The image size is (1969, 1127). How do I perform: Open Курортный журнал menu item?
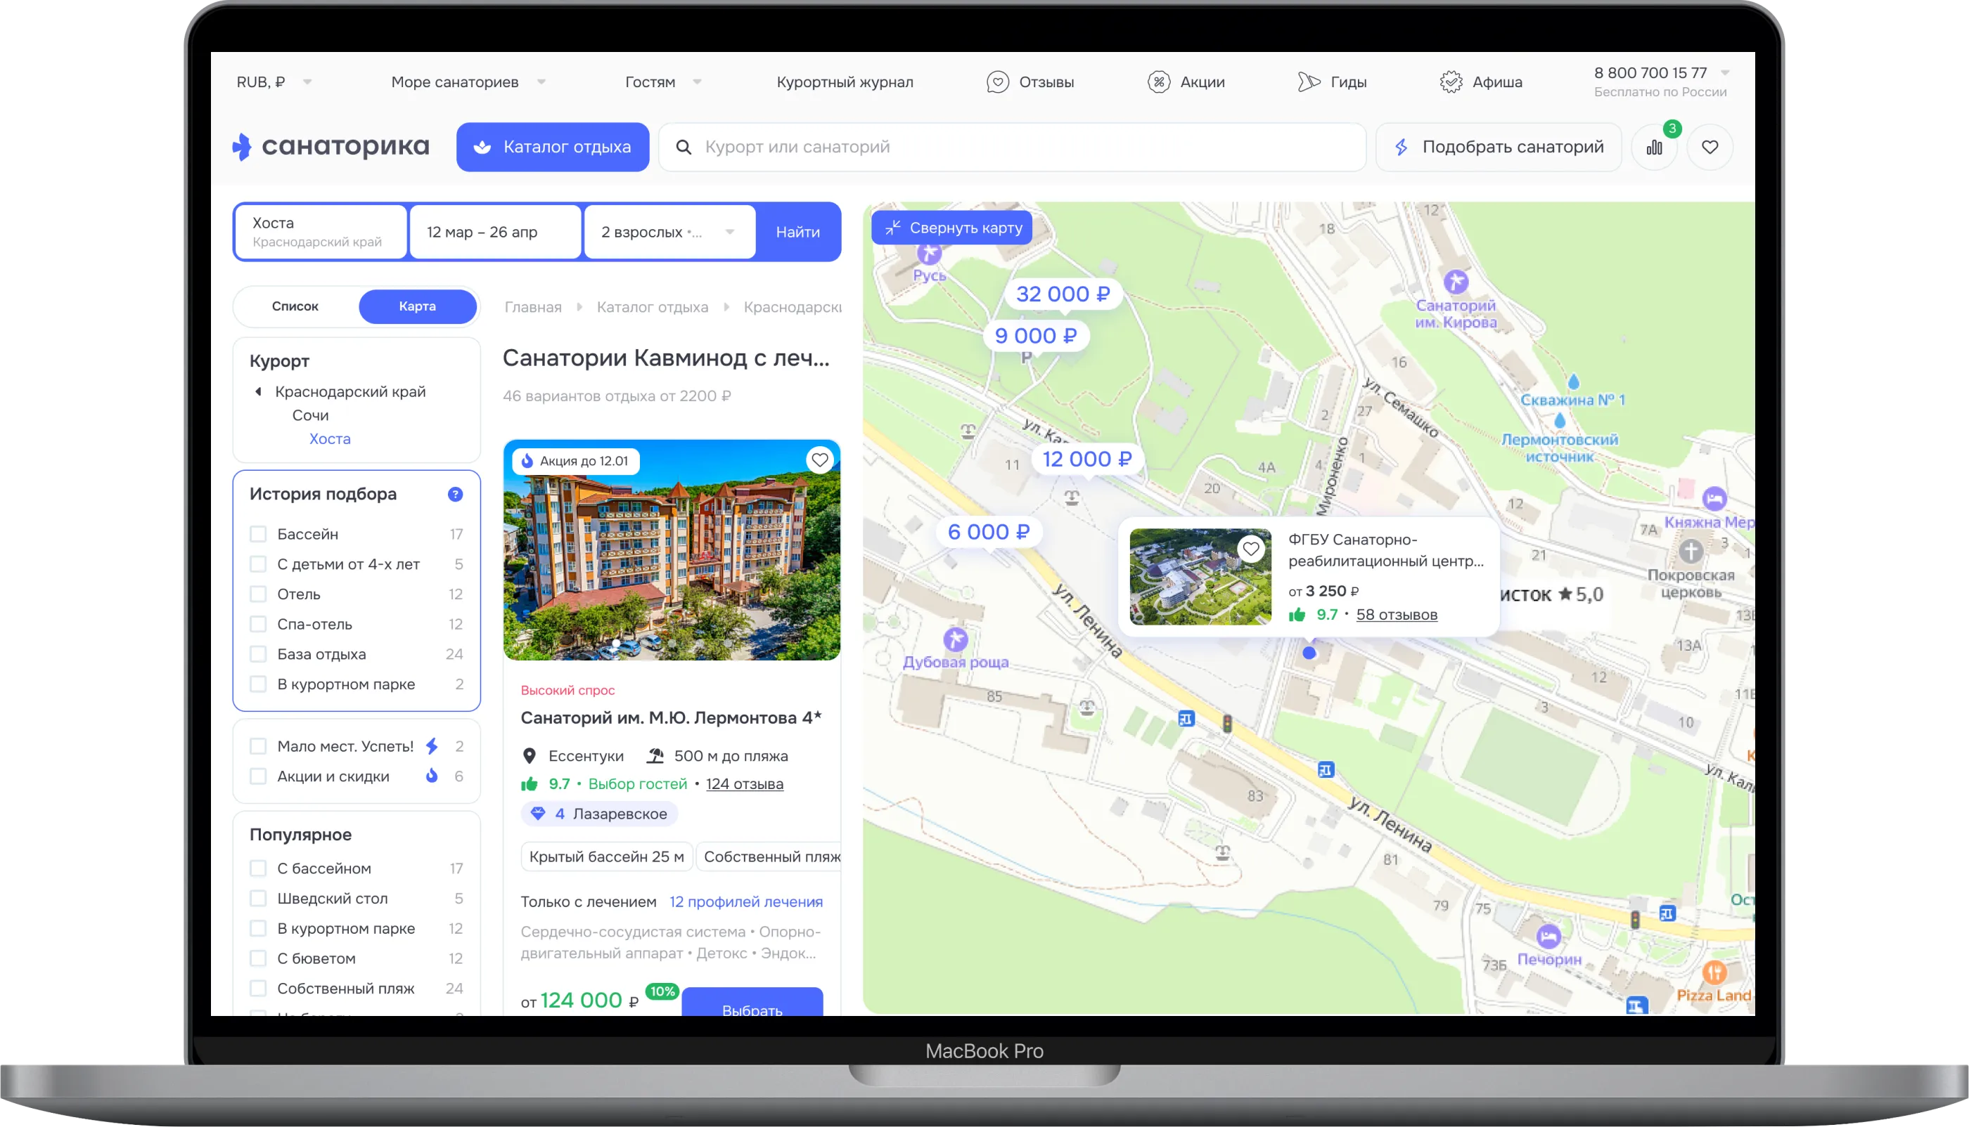pyautogui.click(x=845, y=82)
